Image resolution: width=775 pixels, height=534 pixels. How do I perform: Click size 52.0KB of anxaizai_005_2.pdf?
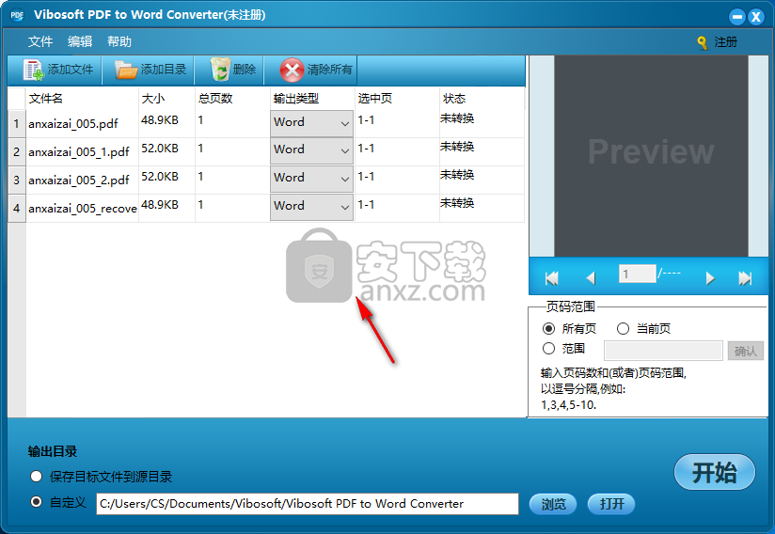160,177
